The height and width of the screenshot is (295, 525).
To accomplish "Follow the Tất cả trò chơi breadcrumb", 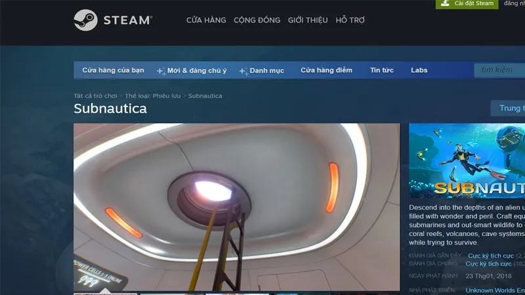I will [95, 96].
